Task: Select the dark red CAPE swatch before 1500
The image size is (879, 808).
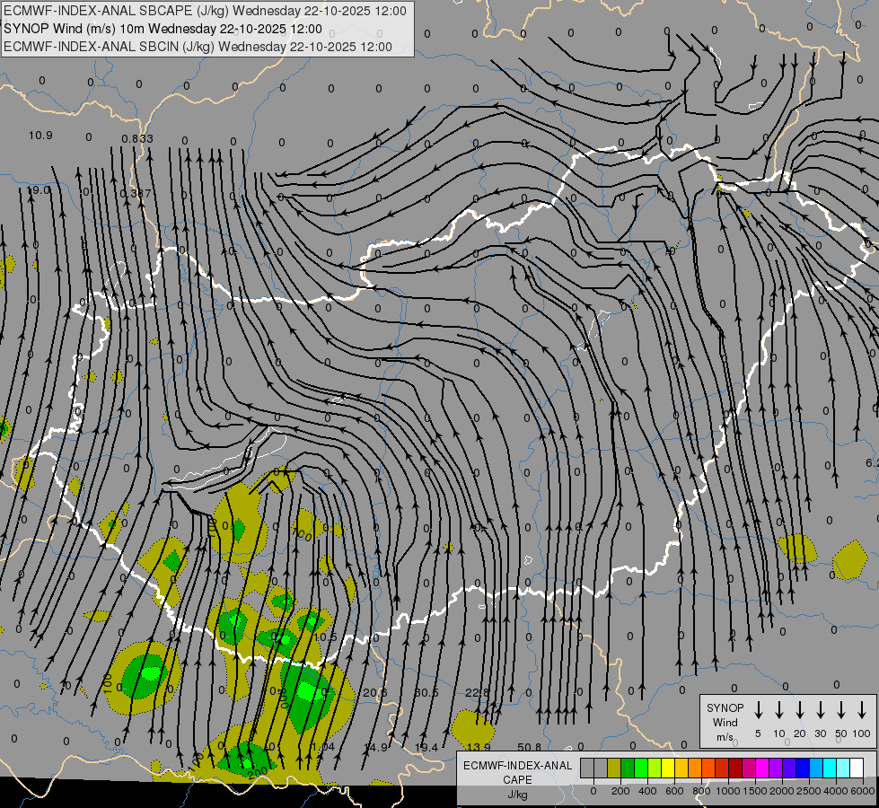Action: pyautogui.click(x=735, y=768)
